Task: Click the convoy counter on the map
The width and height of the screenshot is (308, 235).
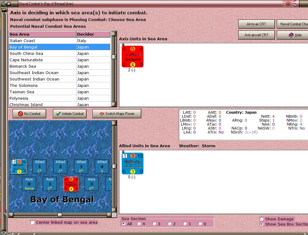Action: pos(19,167)
